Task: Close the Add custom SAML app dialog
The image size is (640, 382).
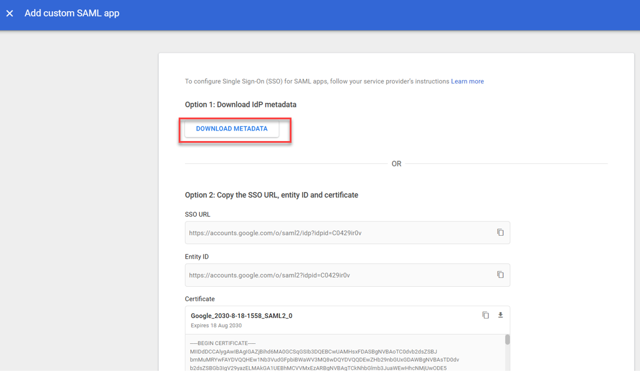Action: pyautogui.click(x=9, y=14)
